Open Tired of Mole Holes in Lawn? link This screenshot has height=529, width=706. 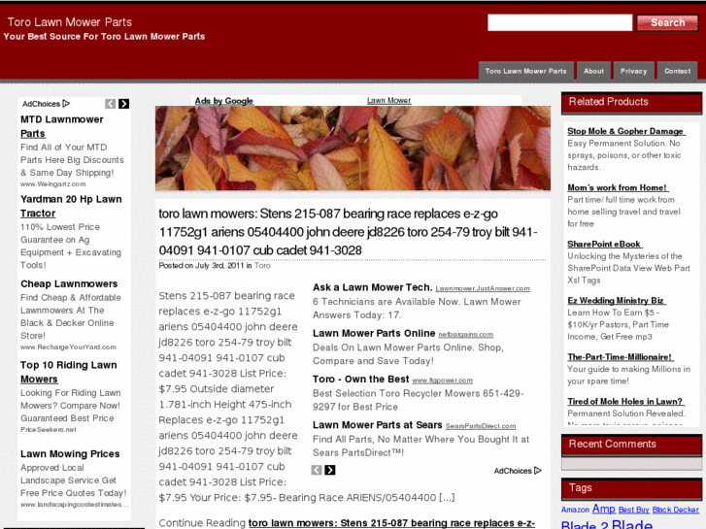tap(625, 401)
